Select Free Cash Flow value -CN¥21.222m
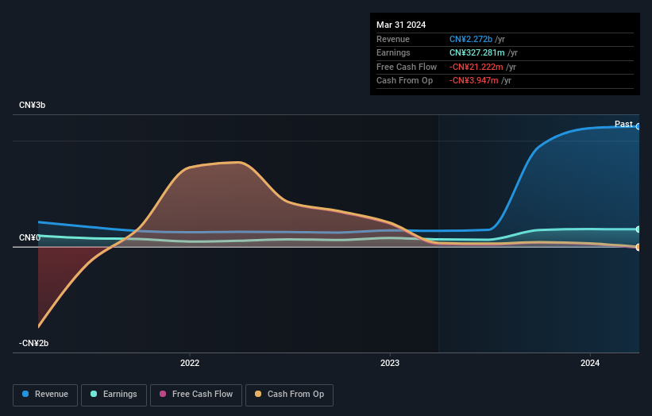Screen dimensions: 652x416 [x=476, y=67]
